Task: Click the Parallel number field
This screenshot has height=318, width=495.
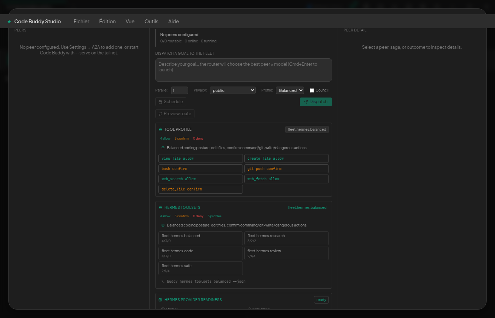Action: pos(180,90)
